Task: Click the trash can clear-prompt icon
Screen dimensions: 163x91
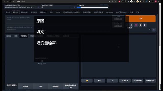Action: [x=131, y=25]
